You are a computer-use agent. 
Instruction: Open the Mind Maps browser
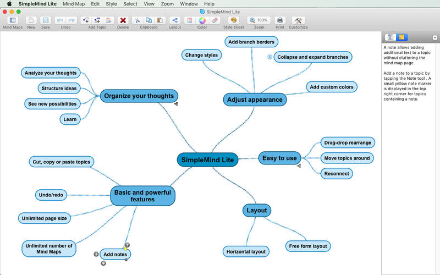coord(12,20)
